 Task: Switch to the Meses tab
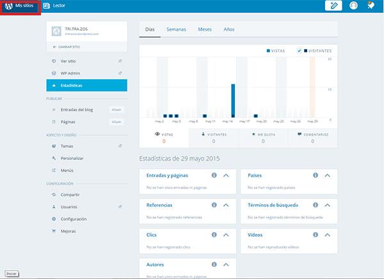coord(205,29)
